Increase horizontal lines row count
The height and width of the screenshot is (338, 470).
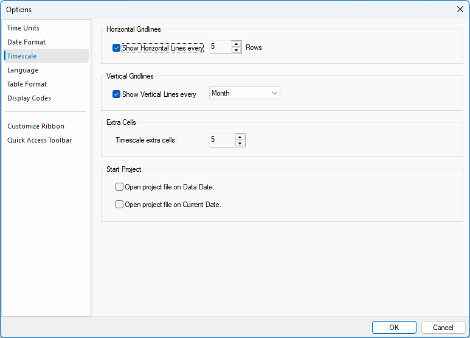point(237,44)
